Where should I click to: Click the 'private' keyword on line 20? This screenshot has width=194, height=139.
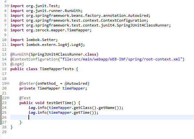coord(27,88)
